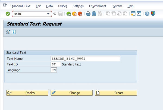The image size is (163, 110).
Task: Click the Customize Local Layout monitor icon
Action: (x=153, y=14)
